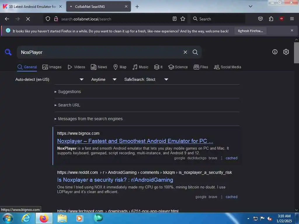
Task: Open Windows Explorer from the taskbar
Action: point(62,218)
